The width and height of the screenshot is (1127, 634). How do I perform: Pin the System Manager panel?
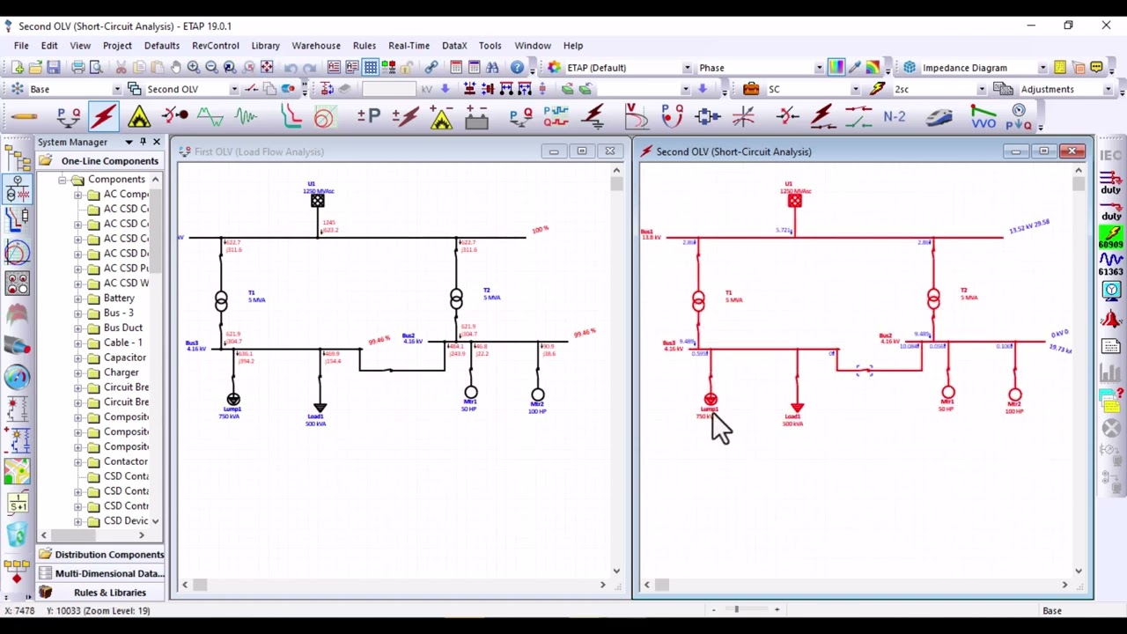(x=143, y=142)
